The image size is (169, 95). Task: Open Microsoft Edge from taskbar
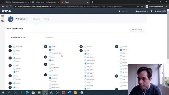(27, 93)
